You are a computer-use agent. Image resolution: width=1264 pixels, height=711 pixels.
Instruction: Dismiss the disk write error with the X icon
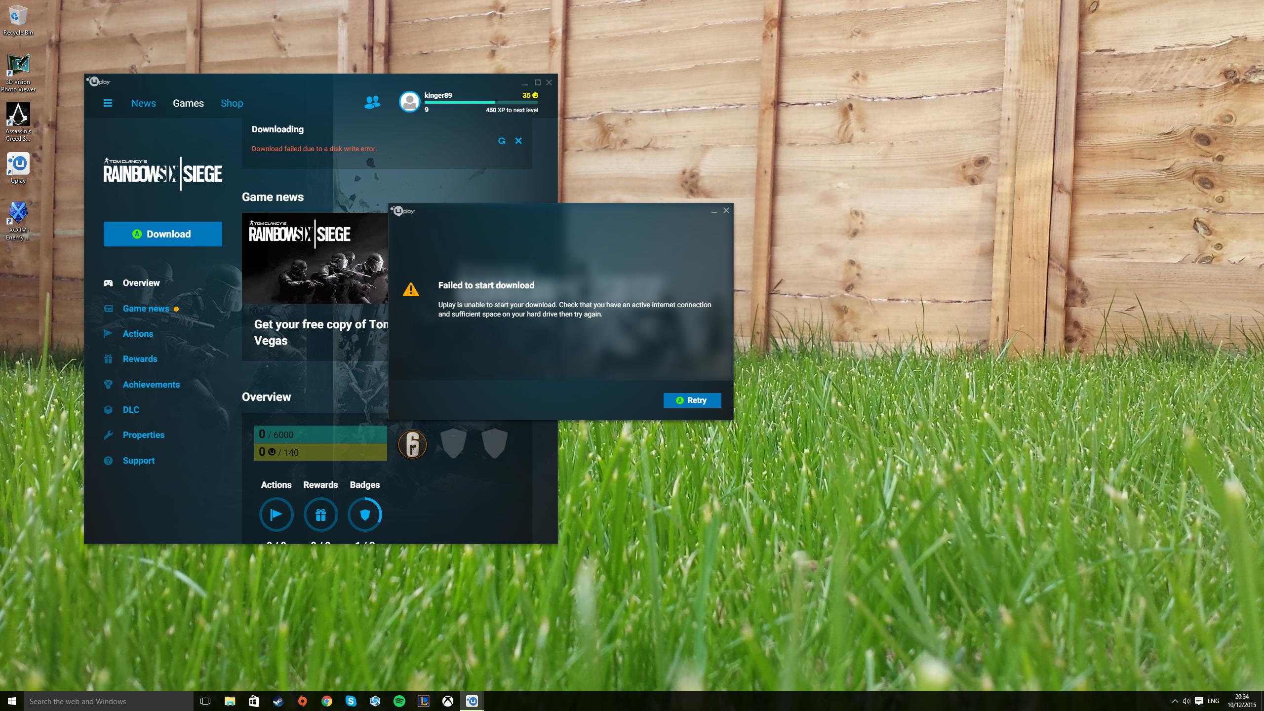pyautogui.click(x=518, y=141)
